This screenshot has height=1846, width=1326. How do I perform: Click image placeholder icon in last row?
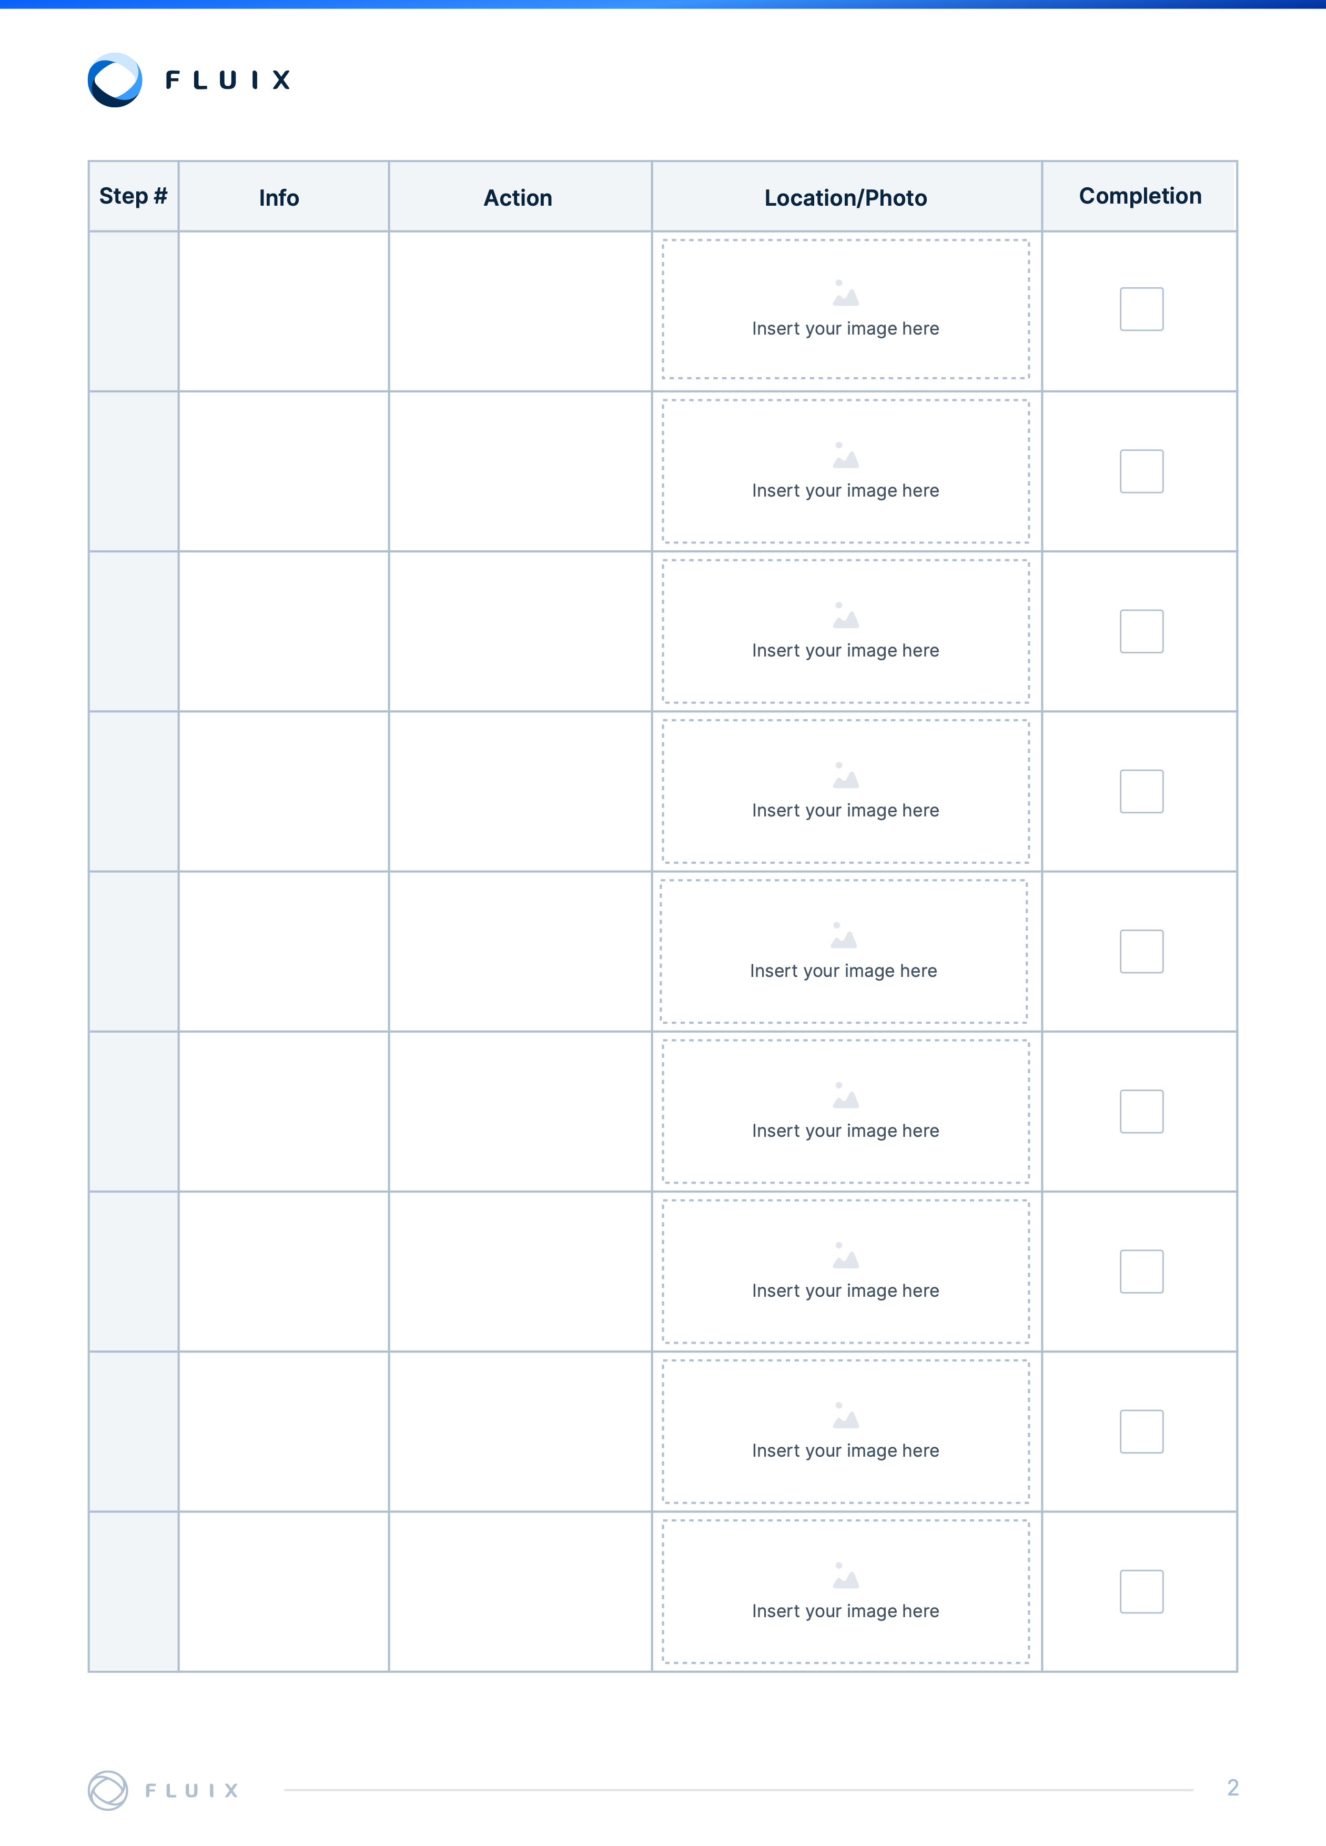tap(845, 1575)
